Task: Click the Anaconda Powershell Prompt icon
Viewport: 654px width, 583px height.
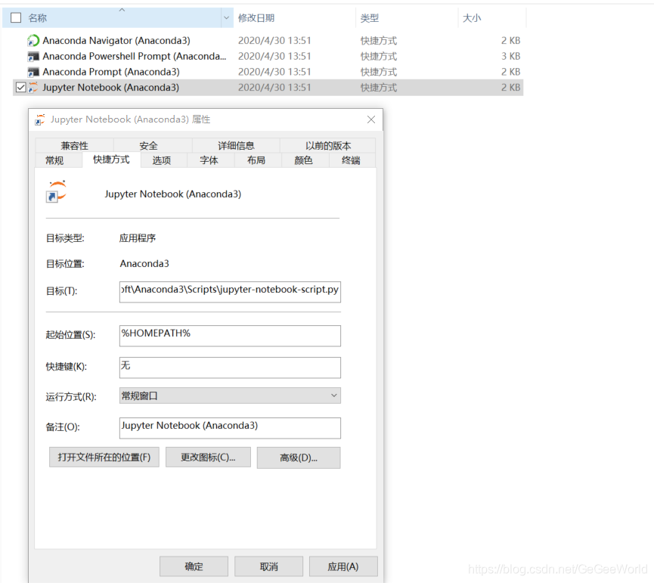Action: coord(33,56)
